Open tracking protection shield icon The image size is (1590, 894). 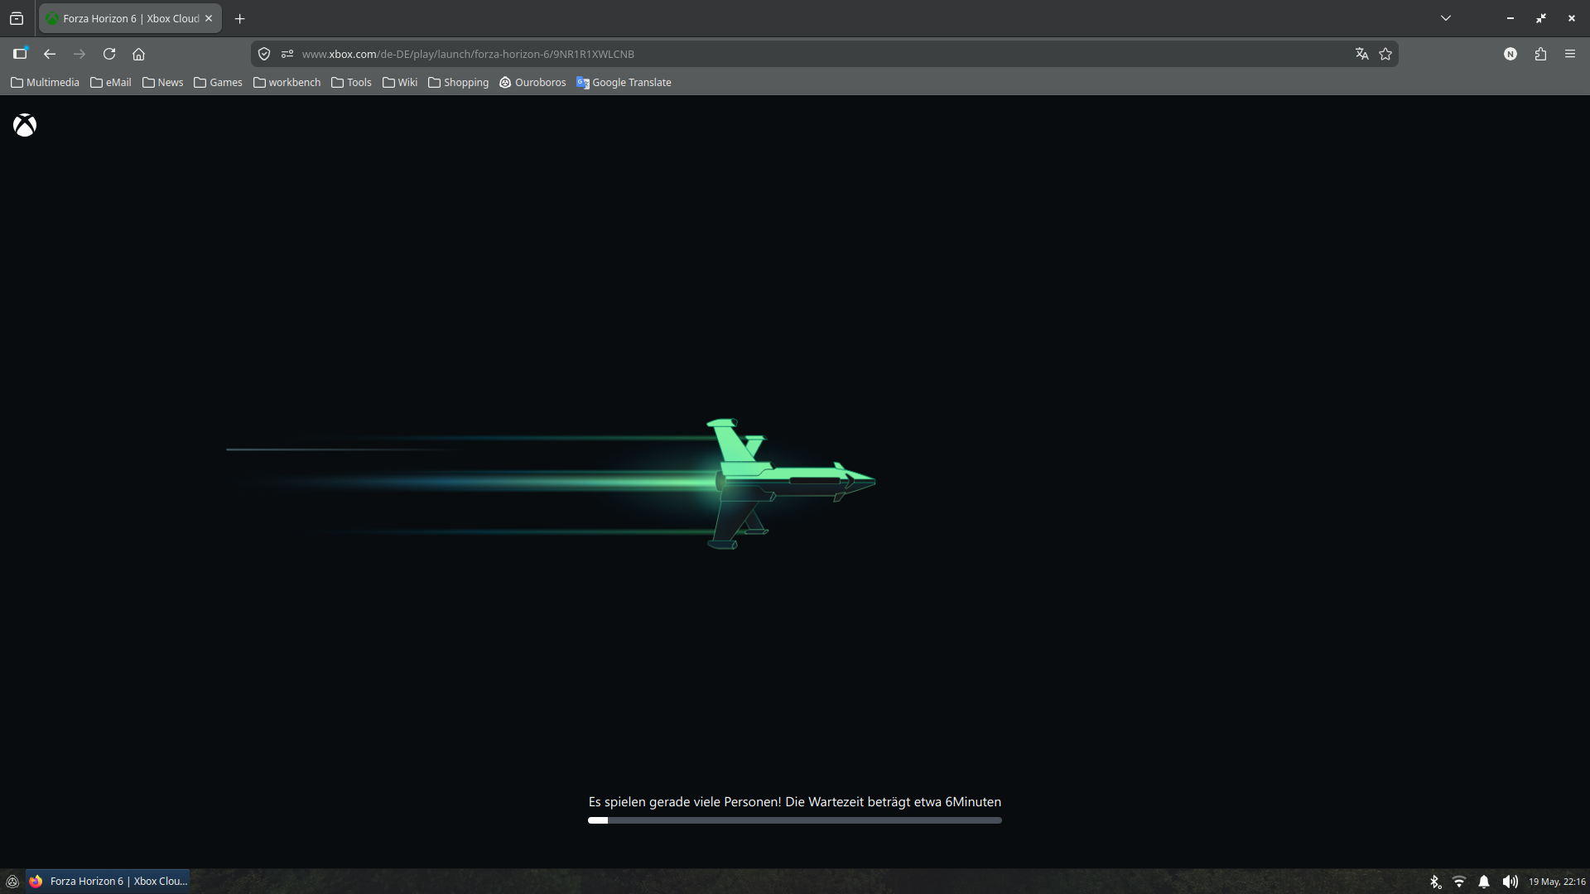click(264, 54)
